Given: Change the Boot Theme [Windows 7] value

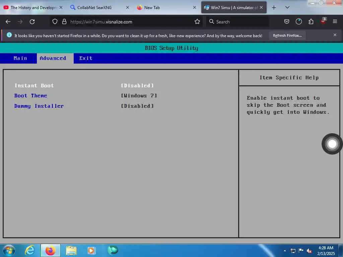Looking at the screenshot, I should 139,96.
